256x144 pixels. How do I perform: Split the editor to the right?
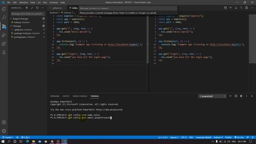(x=246, y=8)
